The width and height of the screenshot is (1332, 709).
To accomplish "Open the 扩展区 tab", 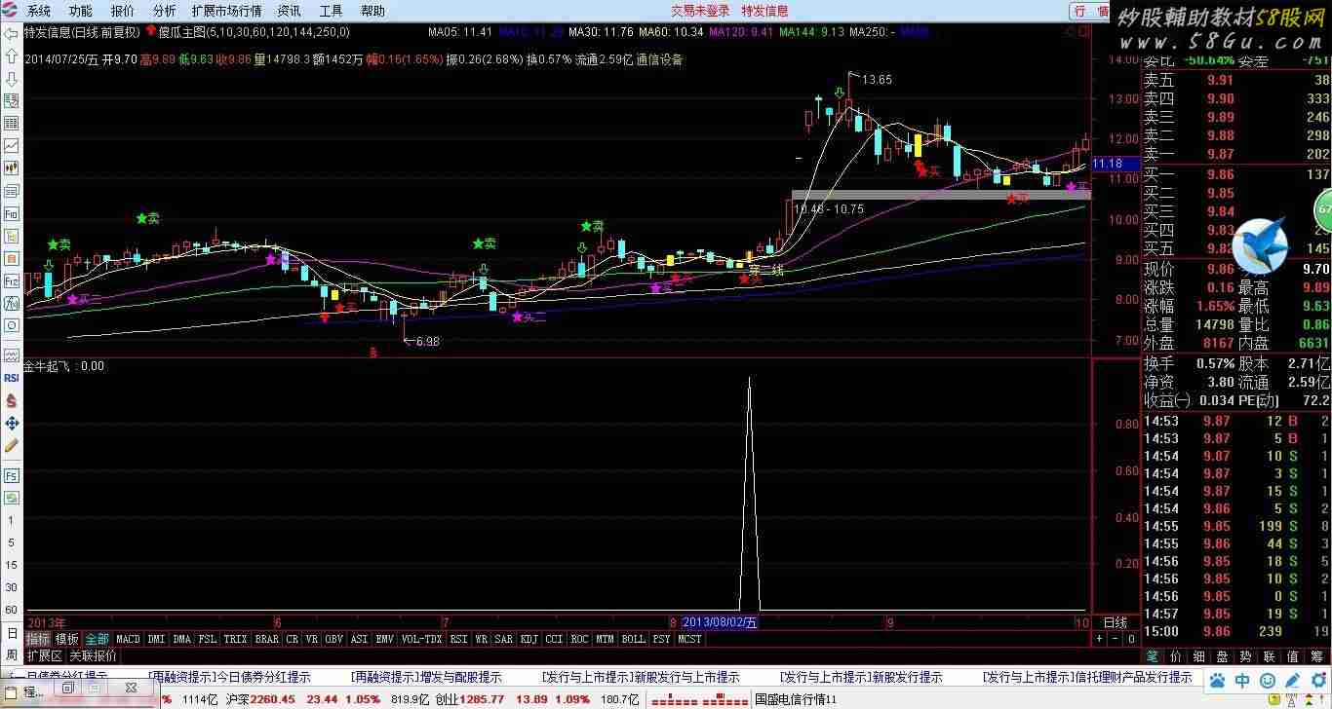I will [44, 655].
